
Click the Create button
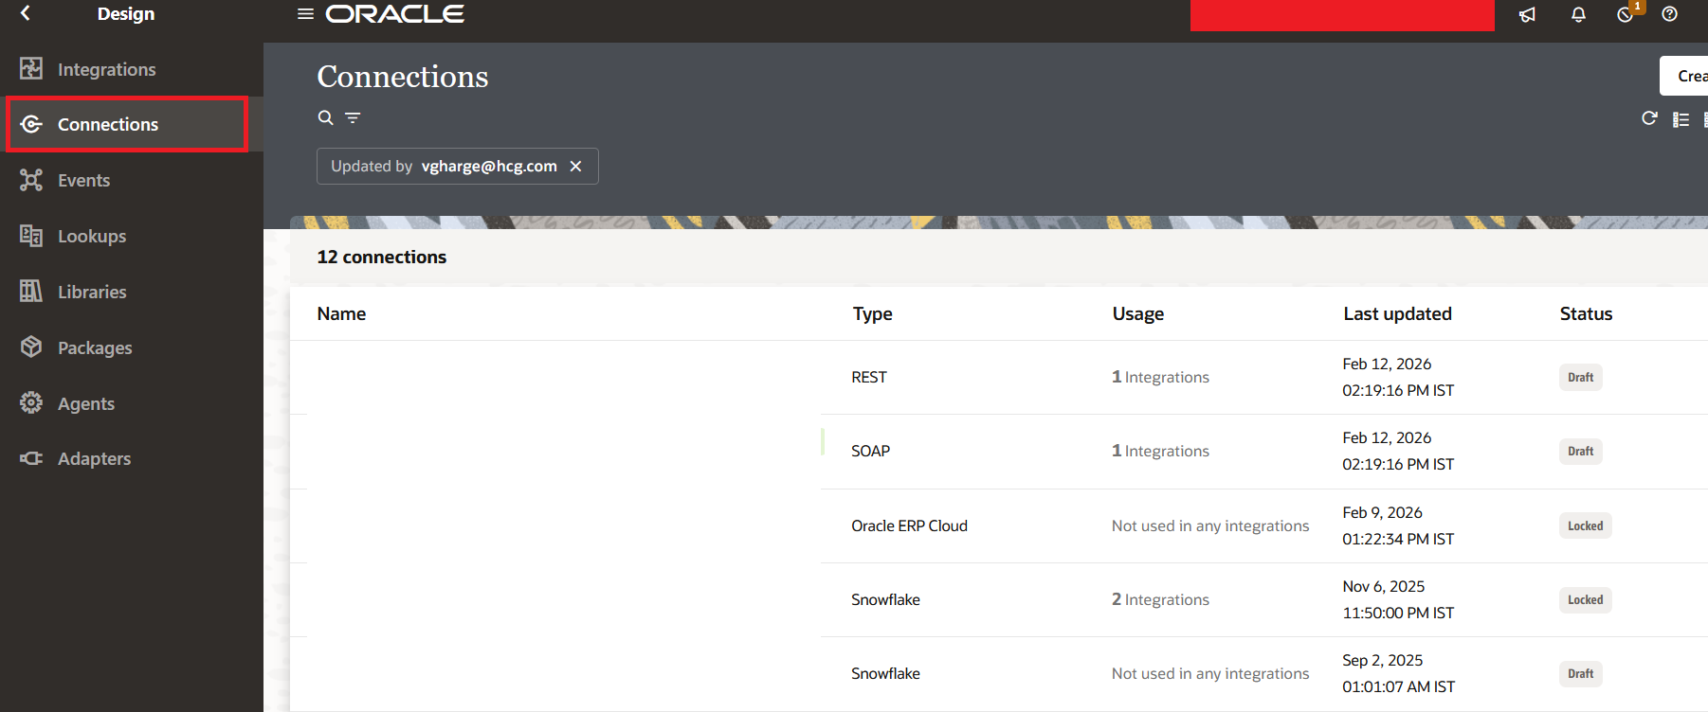(x=1689, y=76)
